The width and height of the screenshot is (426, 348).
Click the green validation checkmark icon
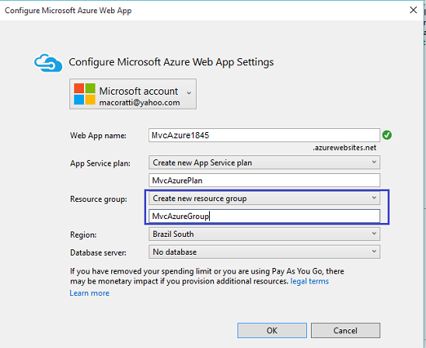point(387,135)
